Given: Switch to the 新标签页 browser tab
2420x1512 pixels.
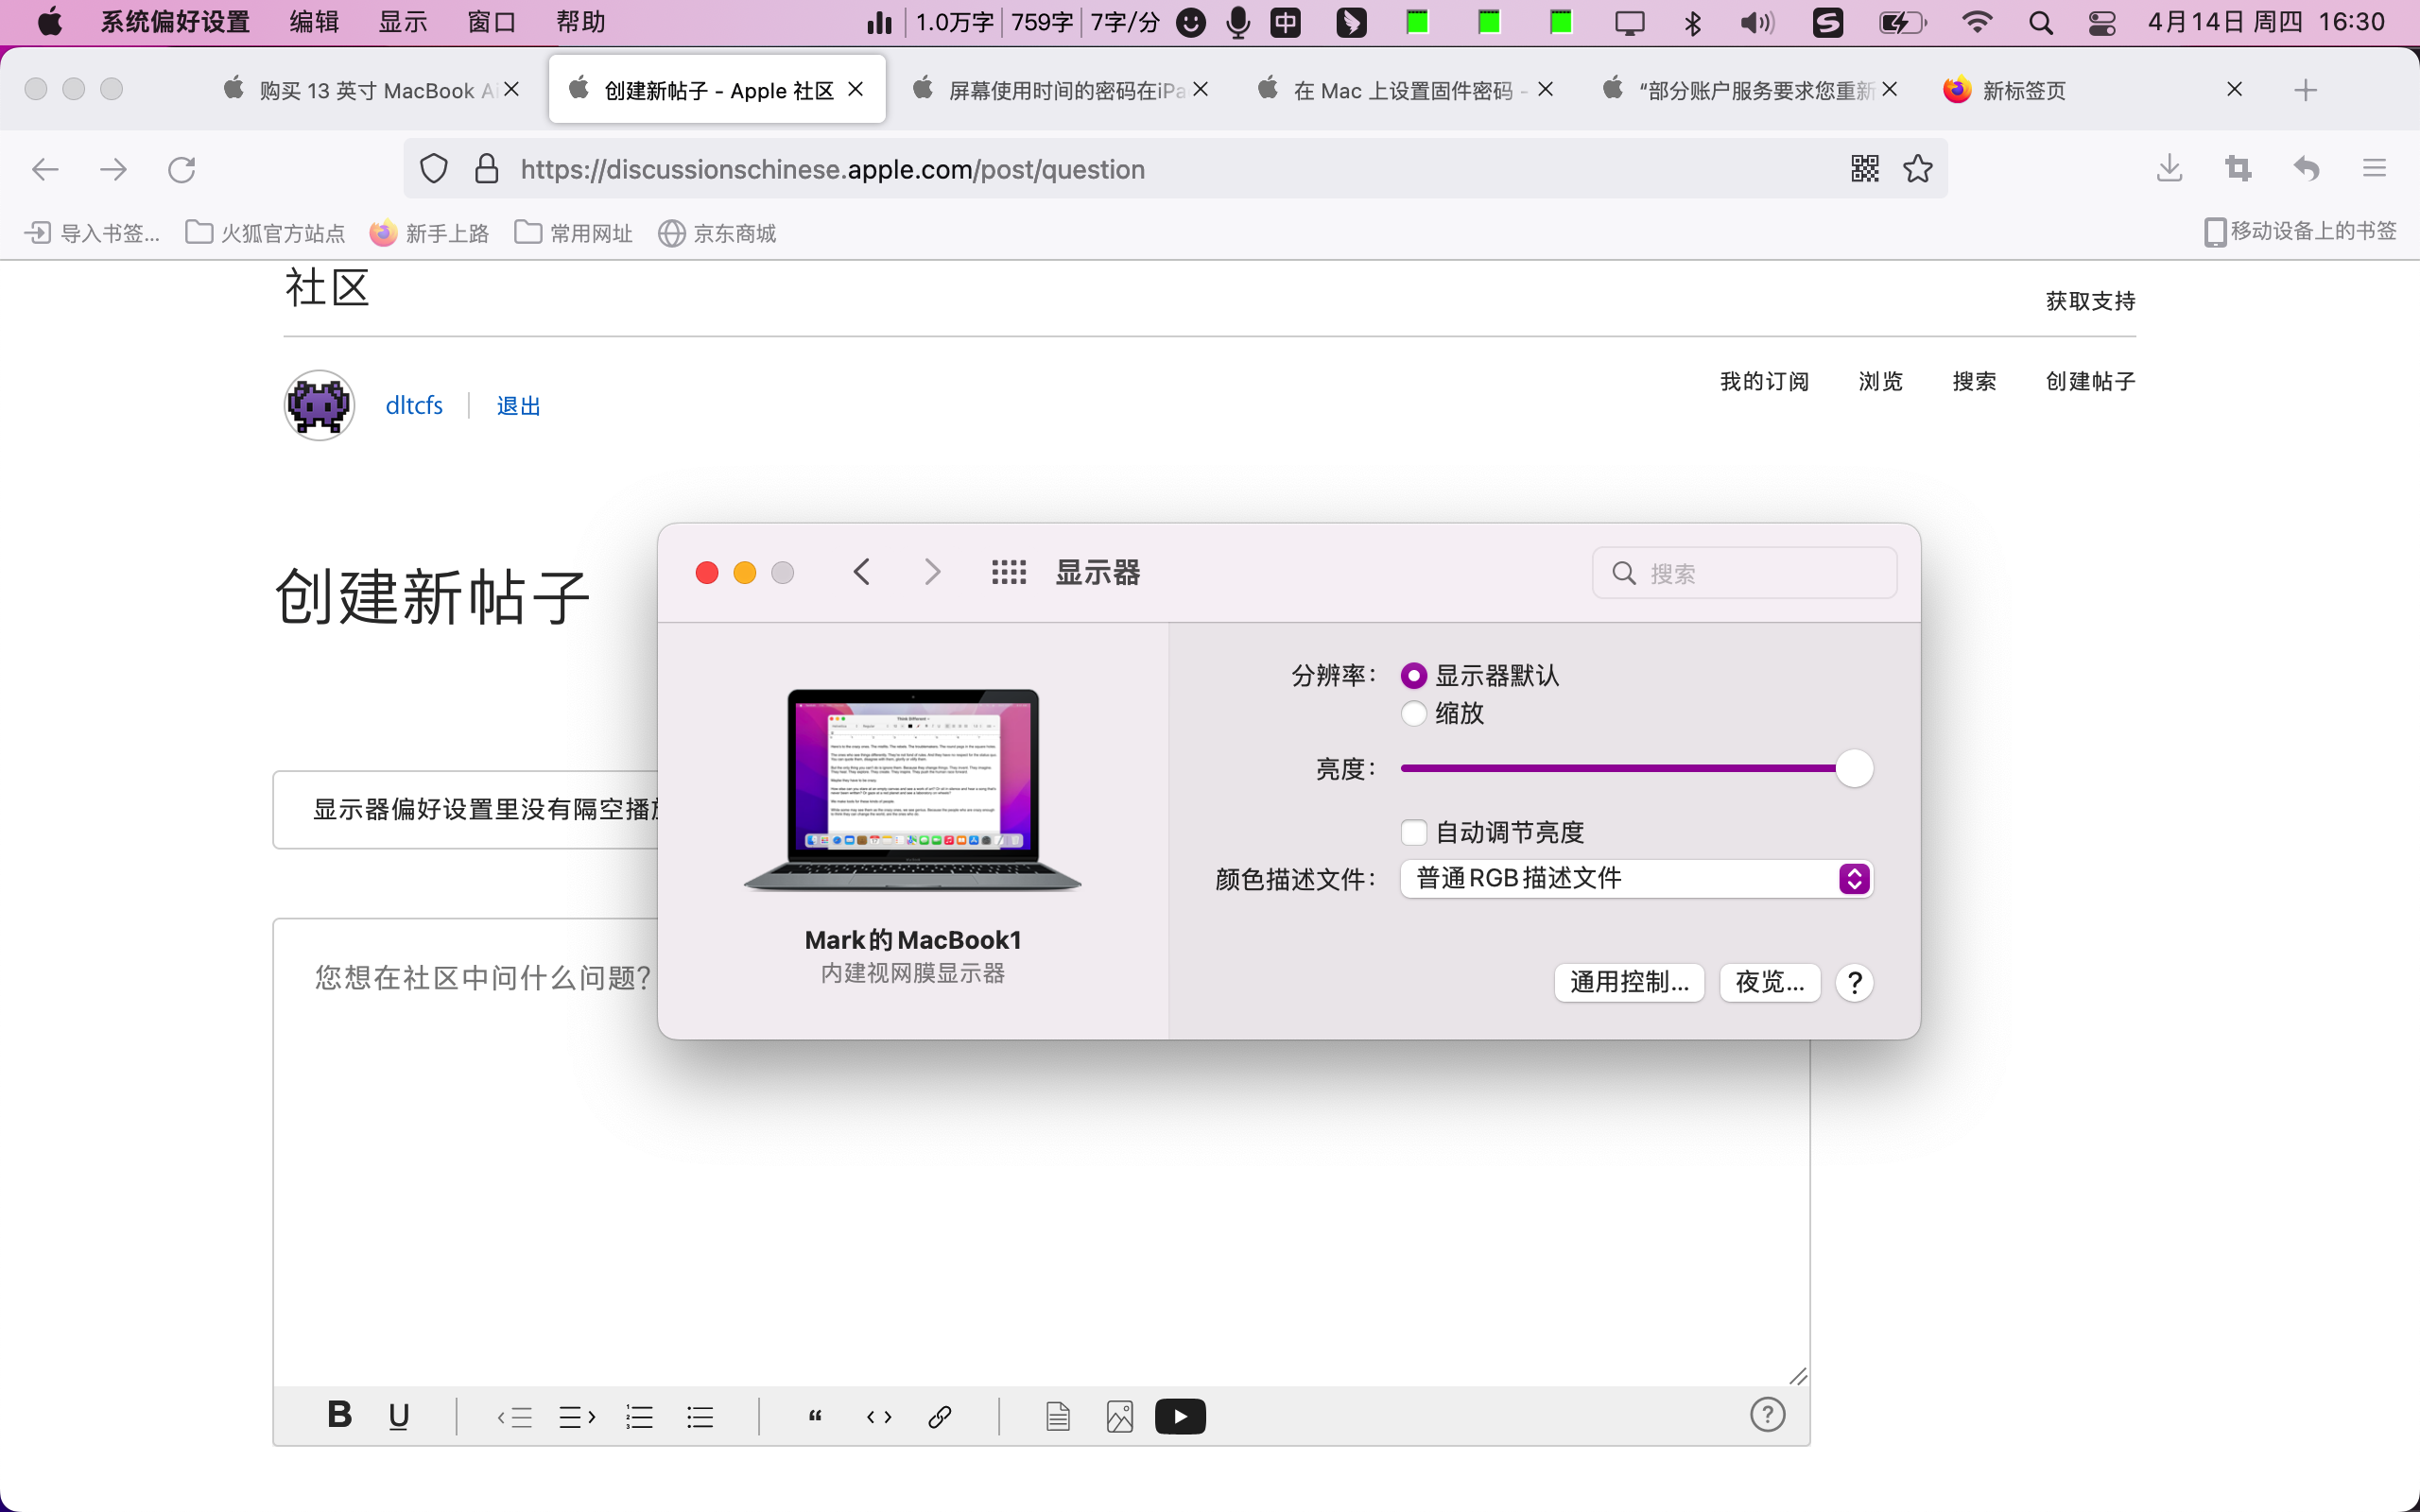Looking at the screenshot, I should [2023, 90].
